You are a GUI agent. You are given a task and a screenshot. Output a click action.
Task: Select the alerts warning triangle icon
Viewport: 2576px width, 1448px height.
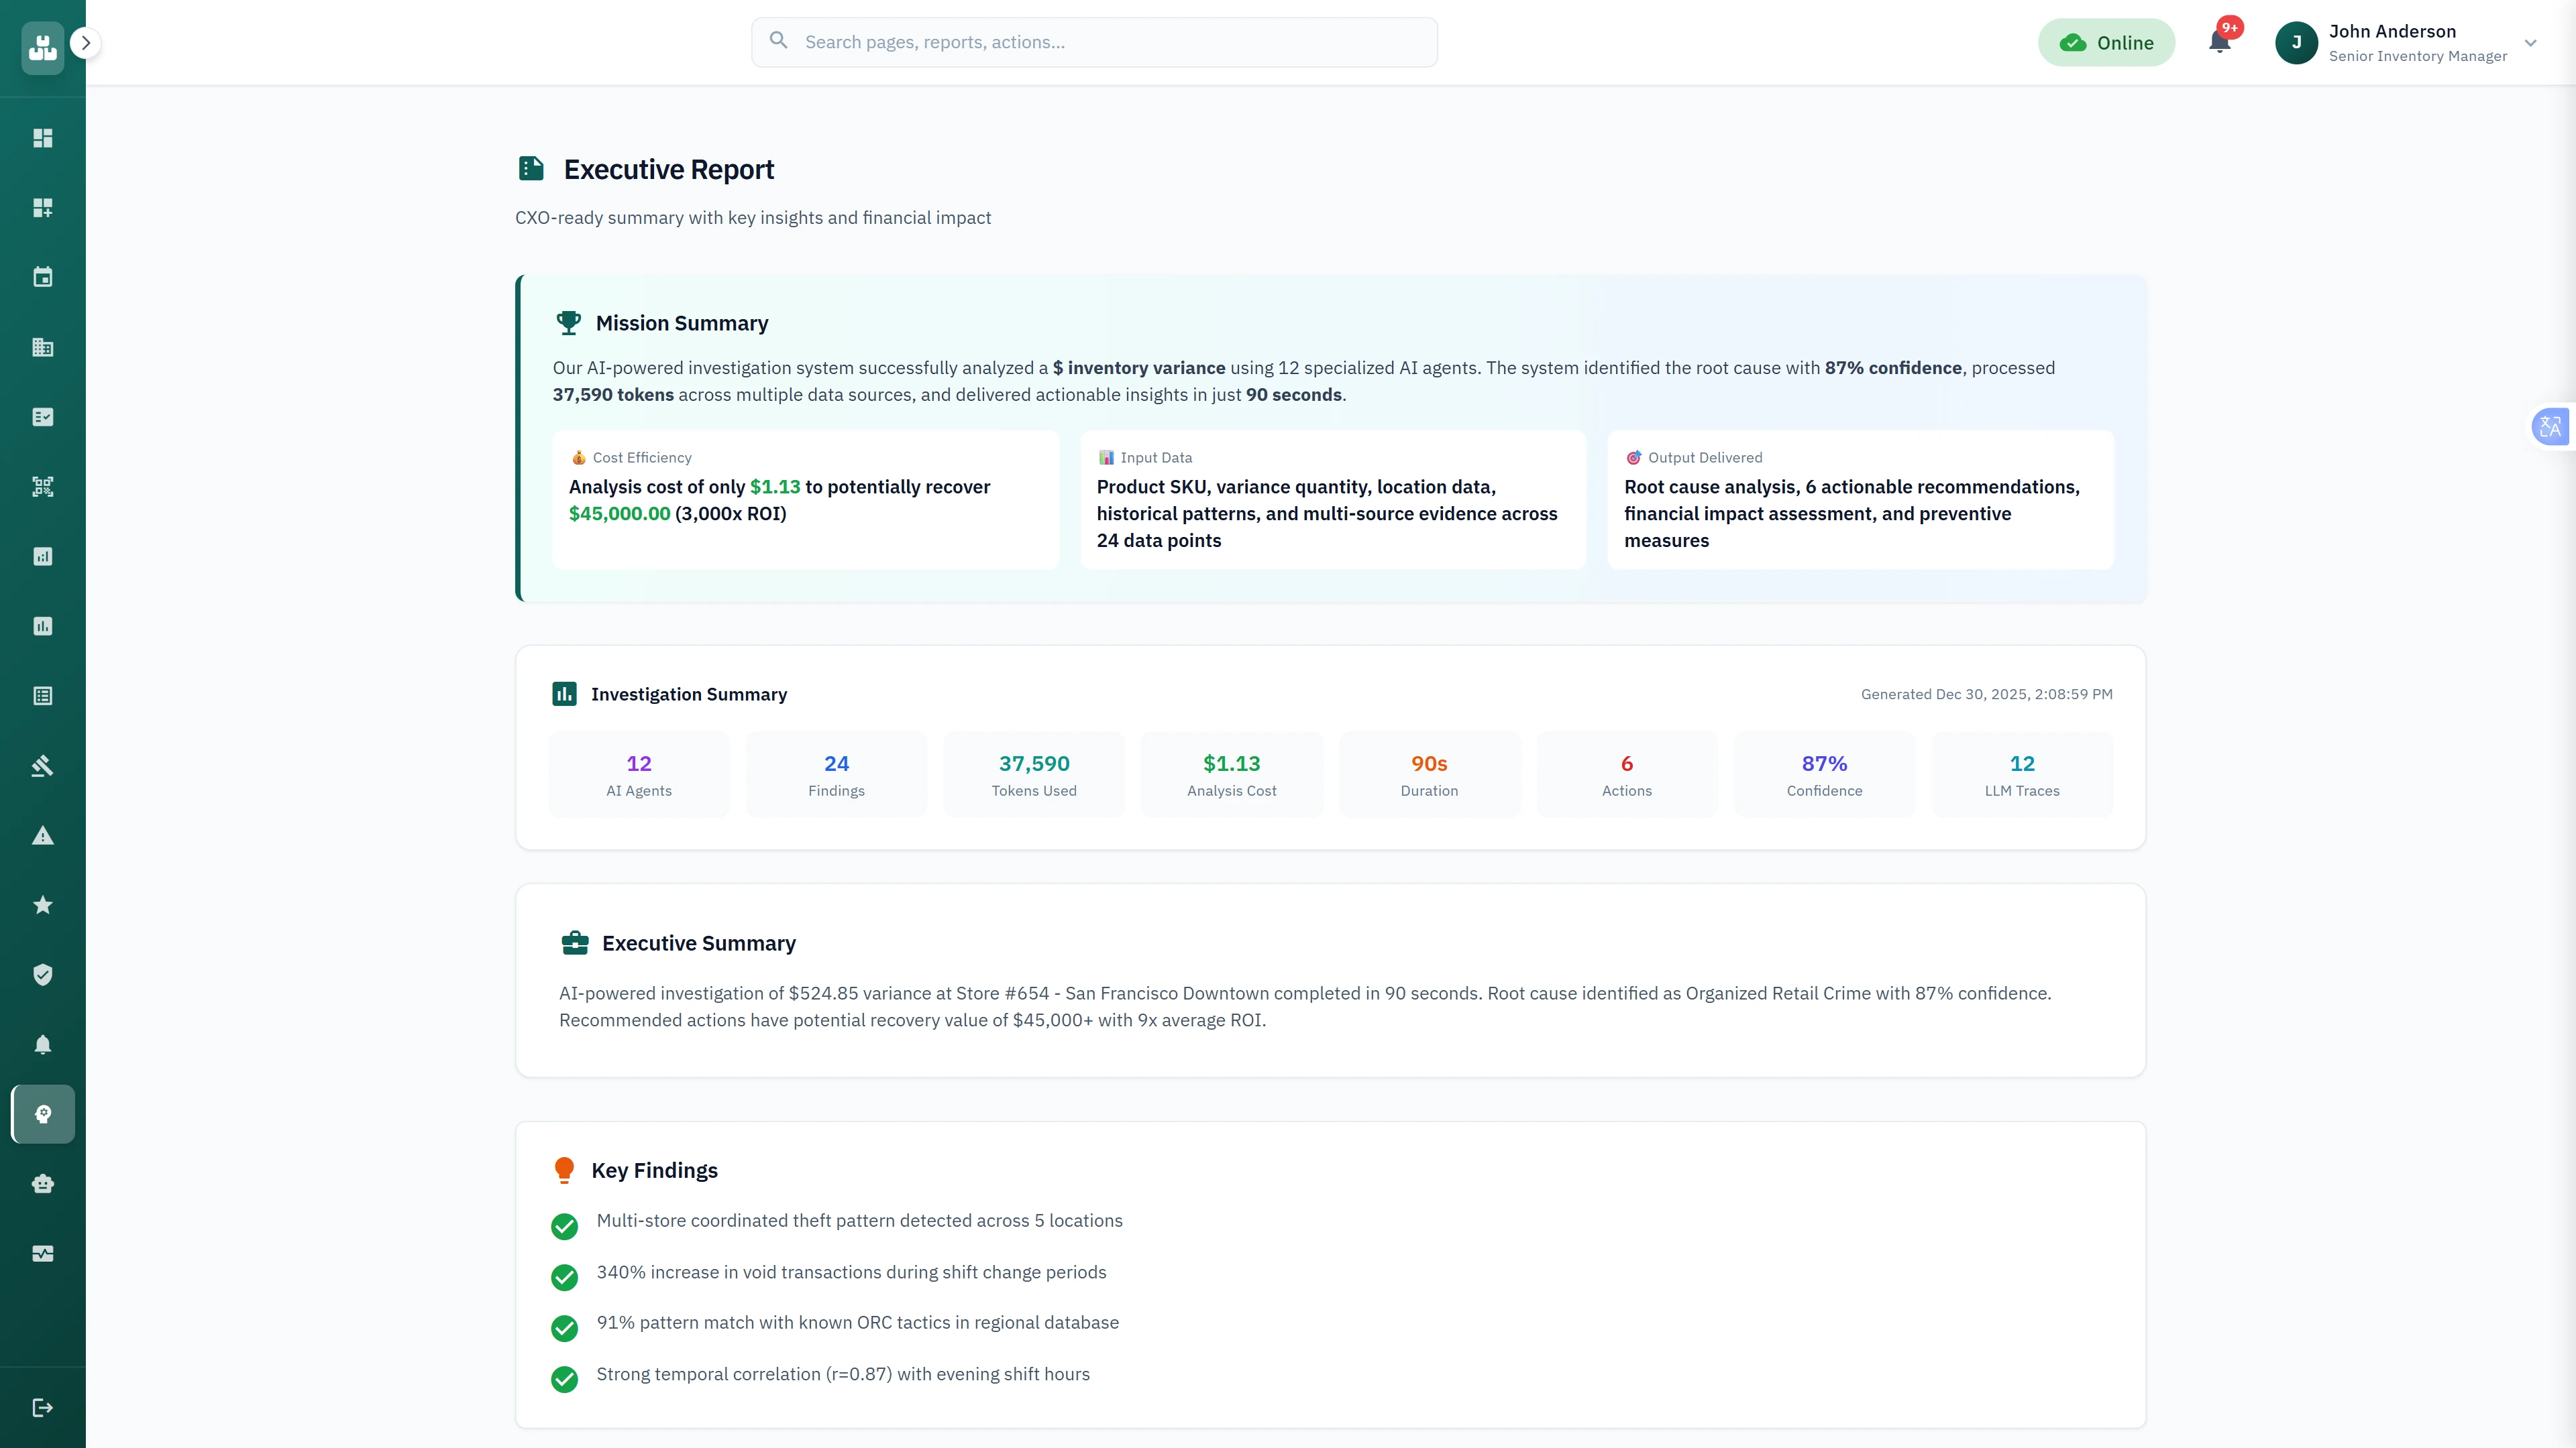point(42,835)
